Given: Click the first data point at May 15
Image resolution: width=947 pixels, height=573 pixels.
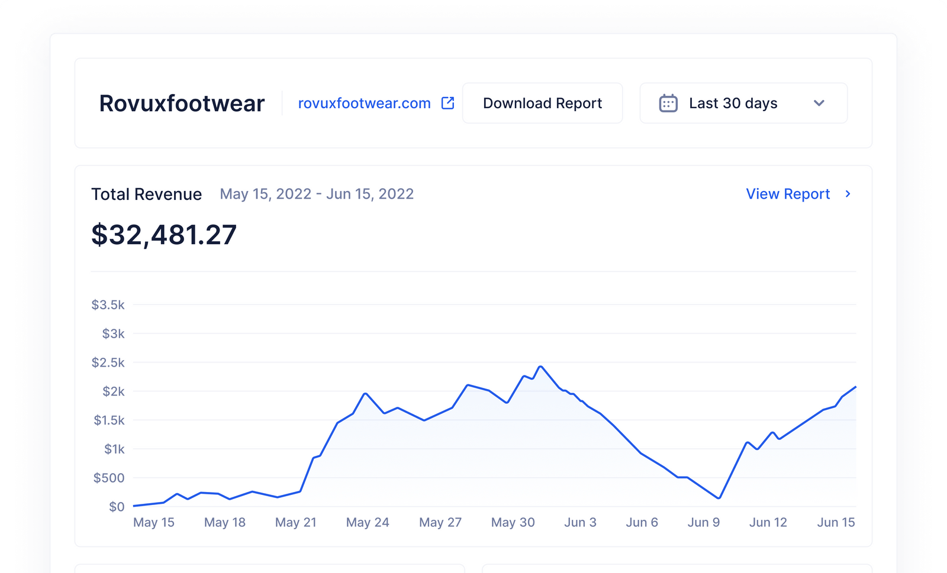Looking at the screenshot, I should click(133, 506).
